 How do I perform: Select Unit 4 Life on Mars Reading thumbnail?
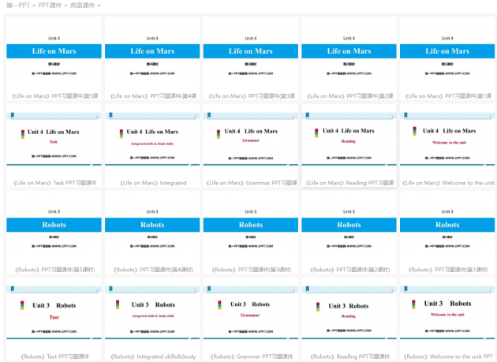349,139
